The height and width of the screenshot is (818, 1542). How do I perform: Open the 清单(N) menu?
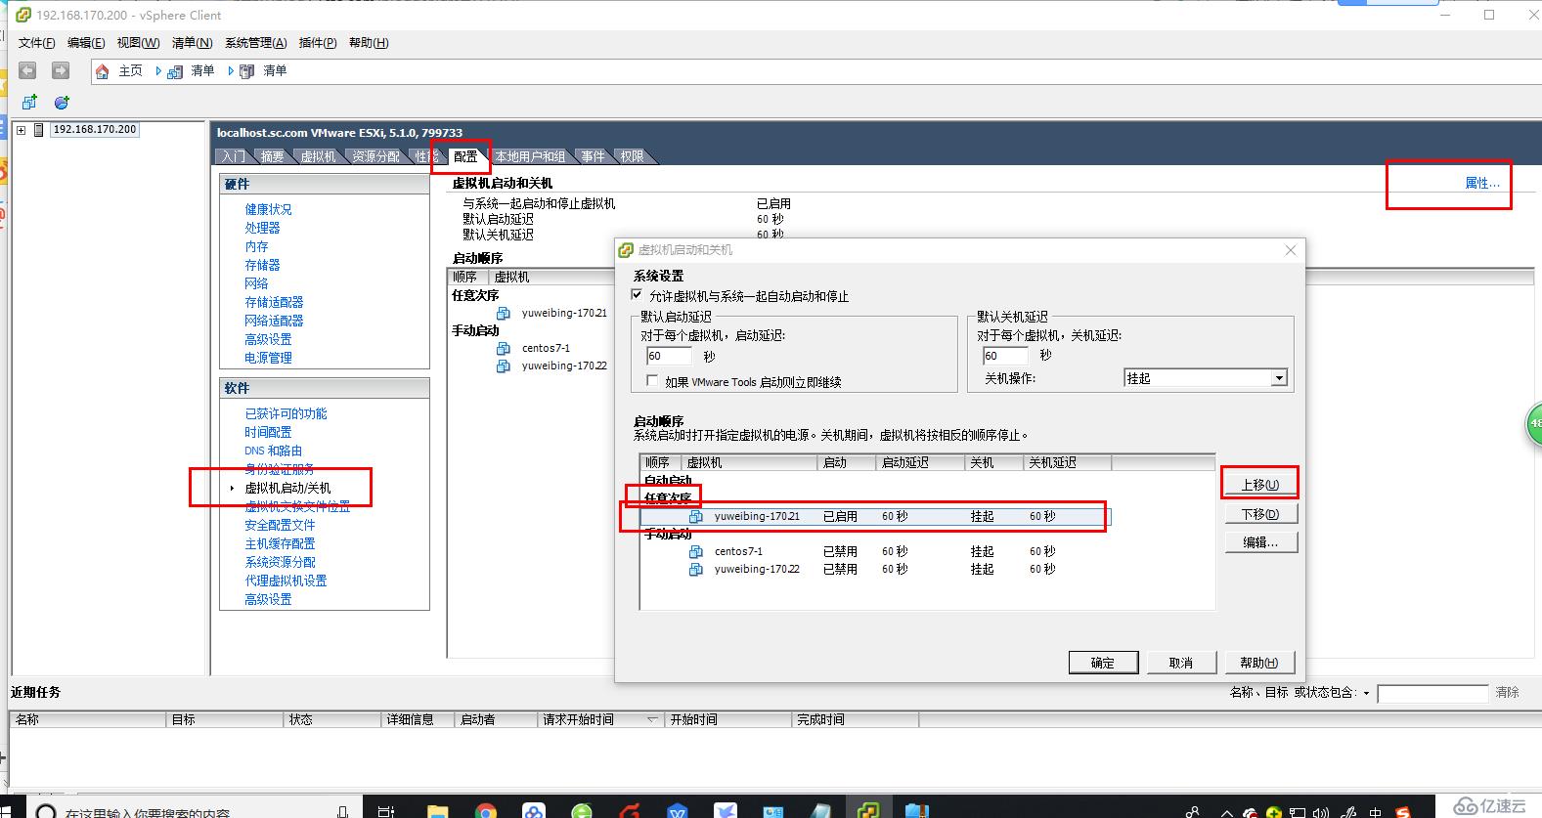(192, 43)
